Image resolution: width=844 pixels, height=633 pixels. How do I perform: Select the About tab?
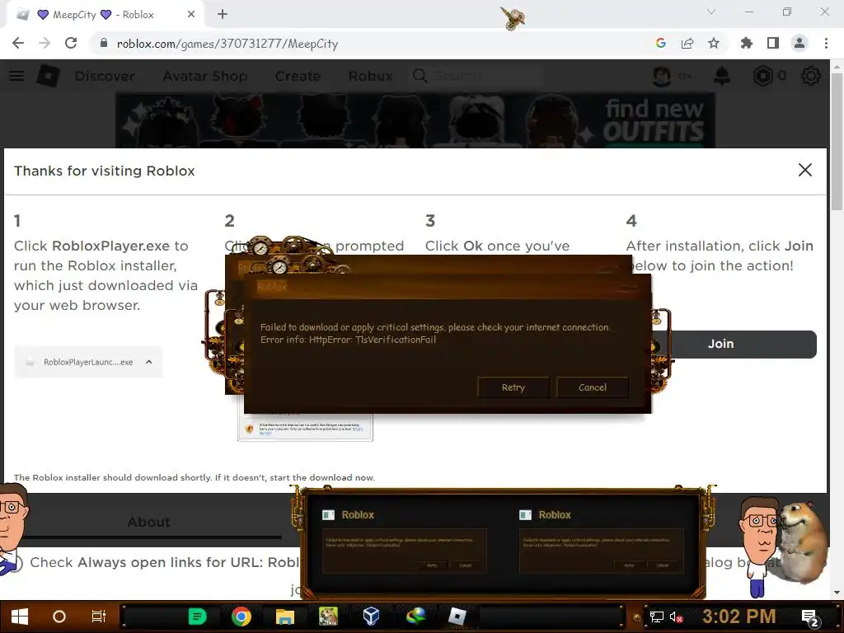tap(148, 522)
